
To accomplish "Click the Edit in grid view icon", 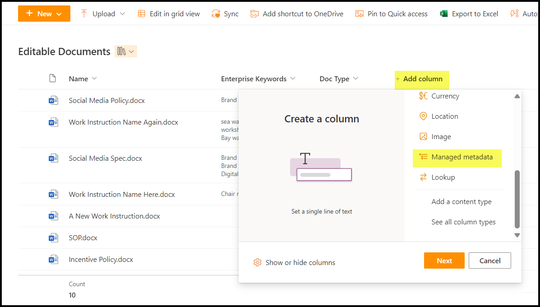I will pyautogui.click(x=142, y=14).
